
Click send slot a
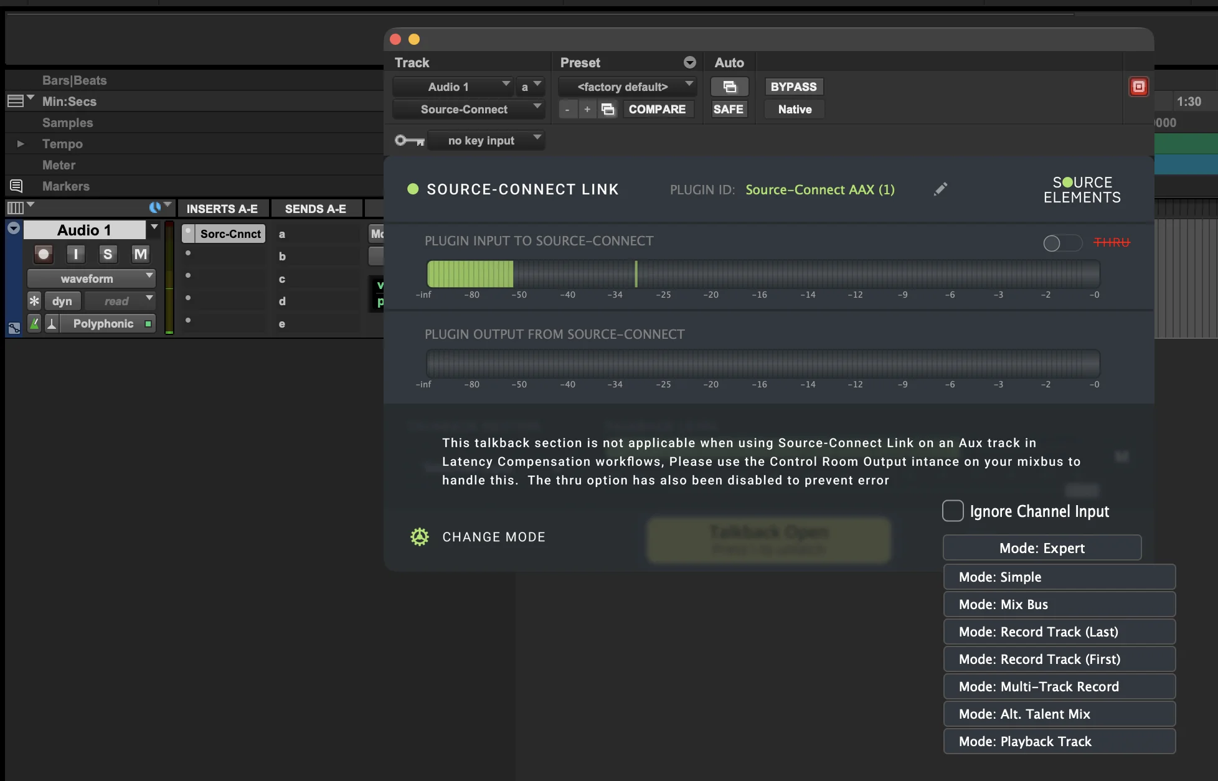[318, 234]
